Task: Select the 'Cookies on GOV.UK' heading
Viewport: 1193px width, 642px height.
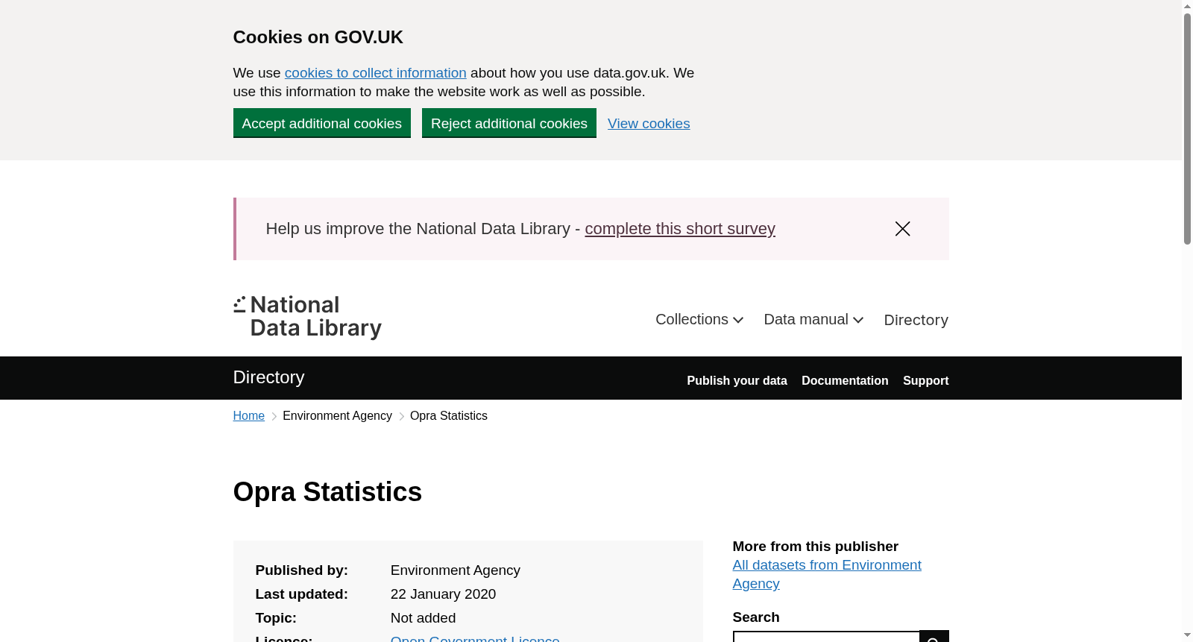Action: pos(318,37)
